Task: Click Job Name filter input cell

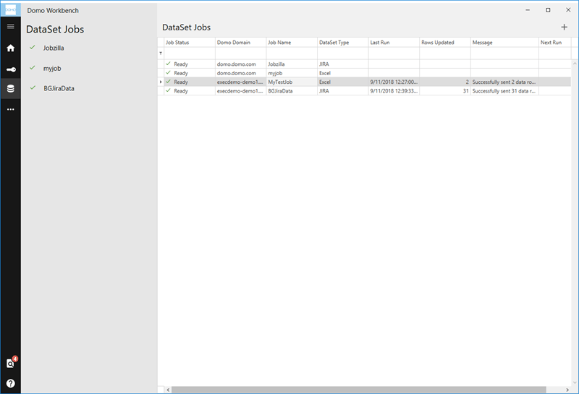Action: click(x=292, y=53)
